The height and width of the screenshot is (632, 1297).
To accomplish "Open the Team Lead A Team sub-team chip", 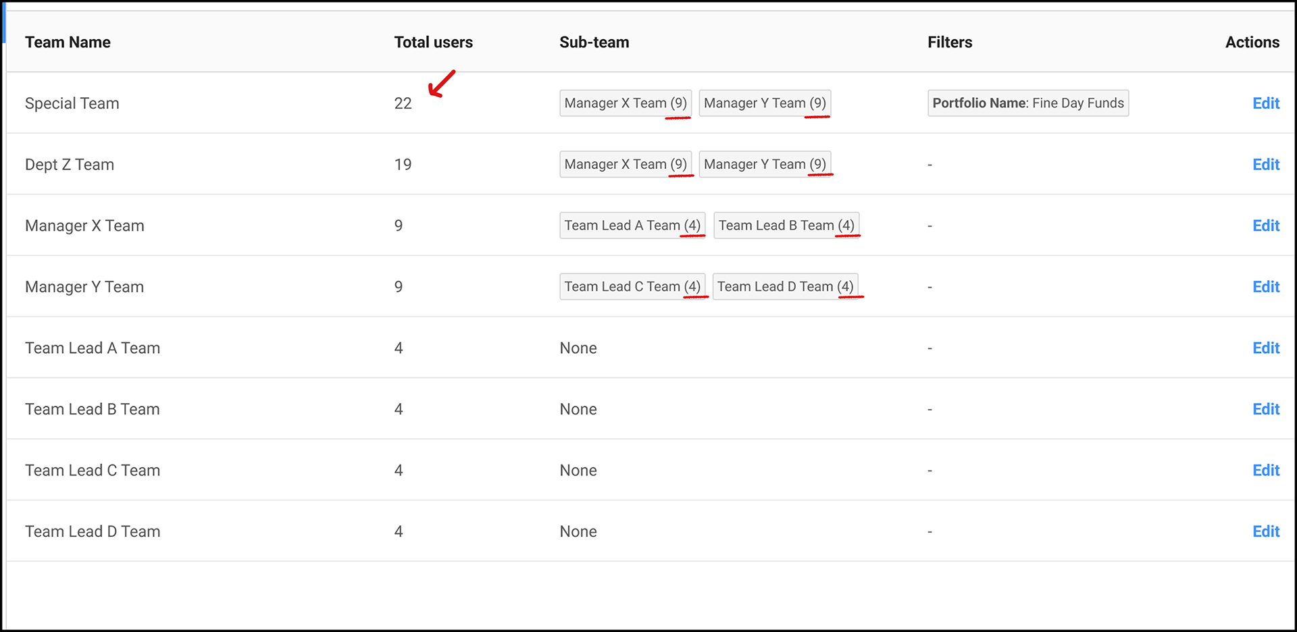I will [x=632, y=226].
